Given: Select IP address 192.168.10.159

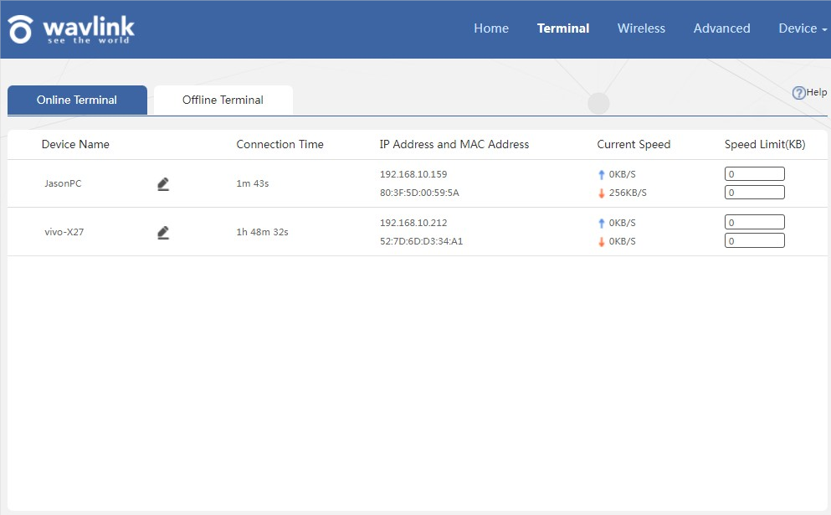Looking at the screenshot, I should coord(413,174).
